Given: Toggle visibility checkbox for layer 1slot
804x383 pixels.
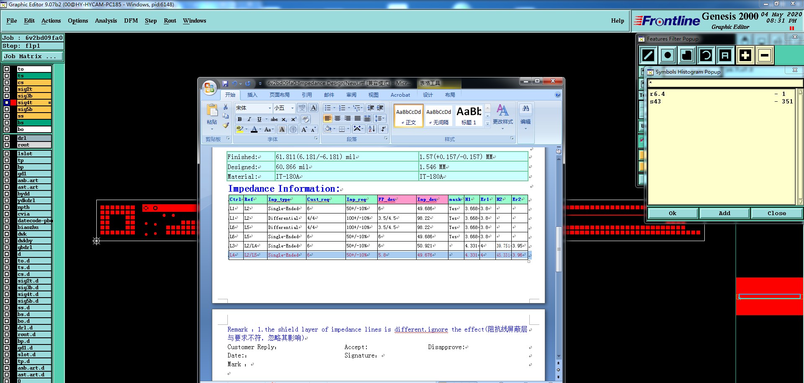Looking at the screenshot, I should coord(7,154).
